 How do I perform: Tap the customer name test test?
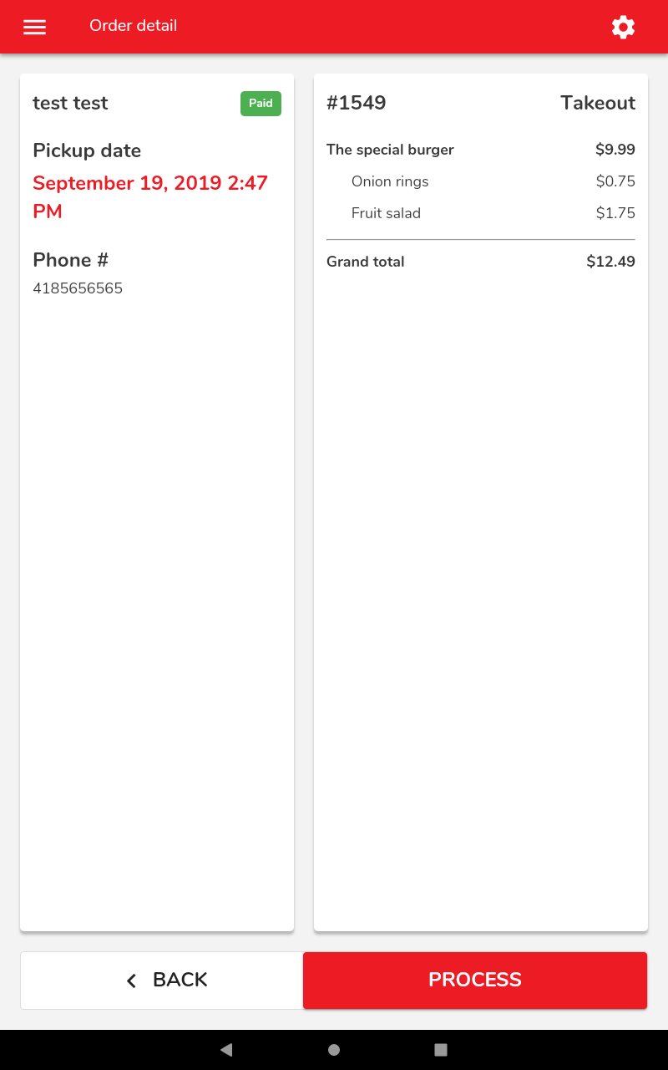click(x=70, y=103)
